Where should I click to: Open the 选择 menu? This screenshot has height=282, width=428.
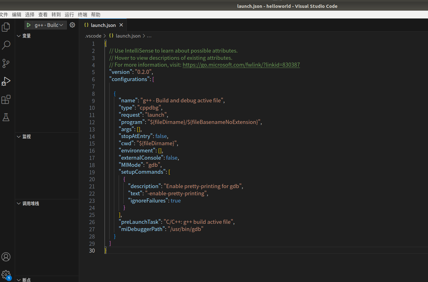tap(30, 15)
